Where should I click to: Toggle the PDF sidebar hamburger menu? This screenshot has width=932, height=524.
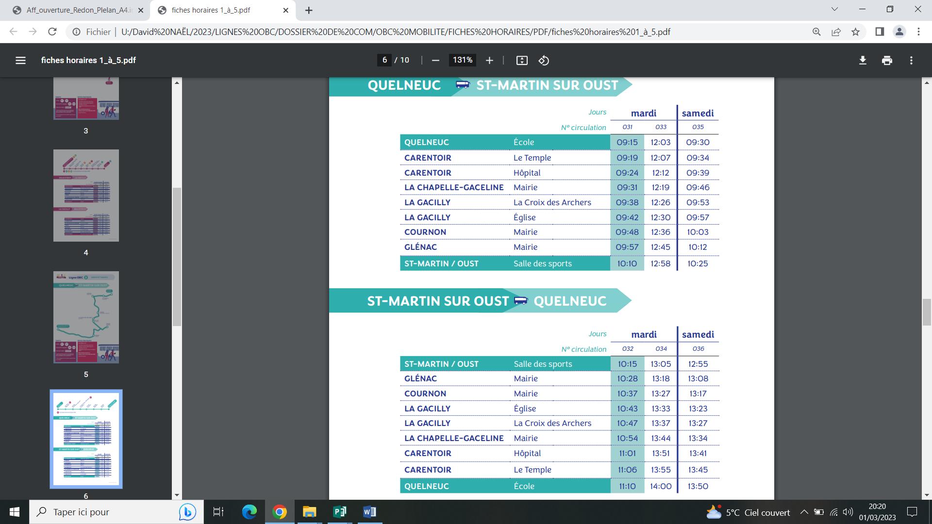pos(20,60)
